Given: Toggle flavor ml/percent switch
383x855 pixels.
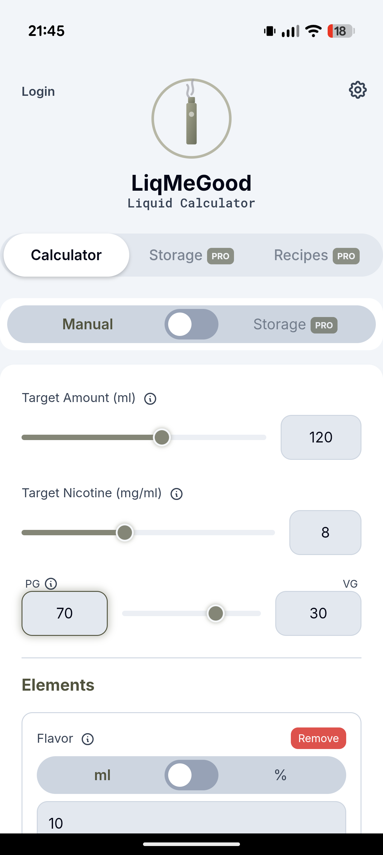Looking at the screenshot, I should click(x=191, y=775).
